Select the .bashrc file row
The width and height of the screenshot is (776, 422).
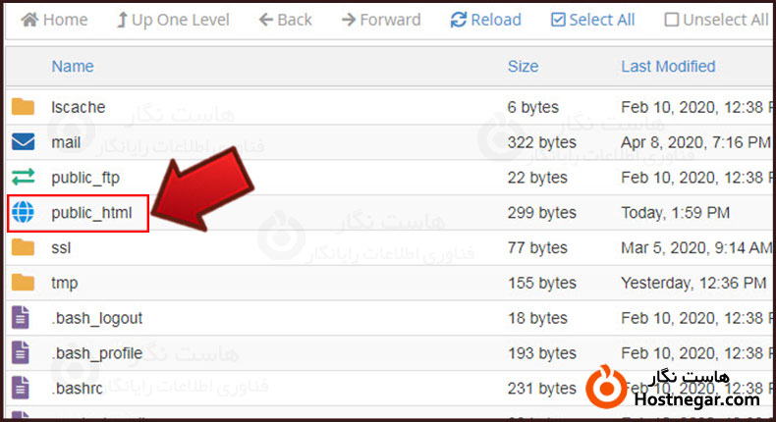coord(390,389)
